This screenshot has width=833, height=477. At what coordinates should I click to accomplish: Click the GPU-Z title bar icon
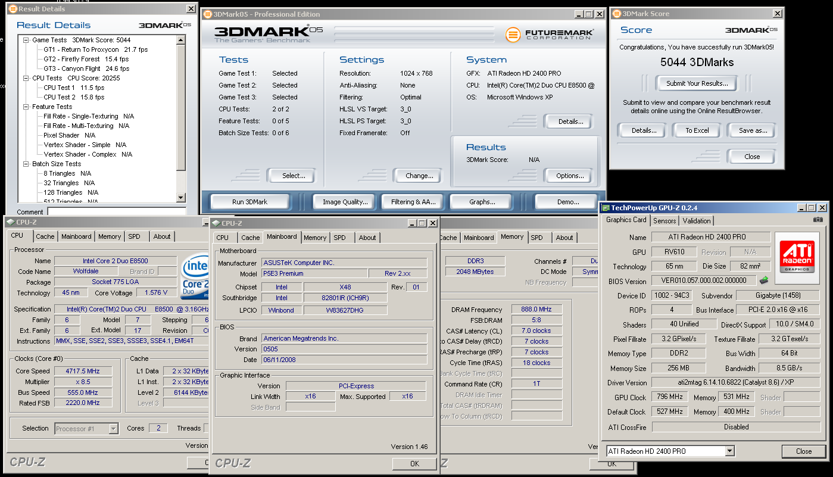pos(606,208)
